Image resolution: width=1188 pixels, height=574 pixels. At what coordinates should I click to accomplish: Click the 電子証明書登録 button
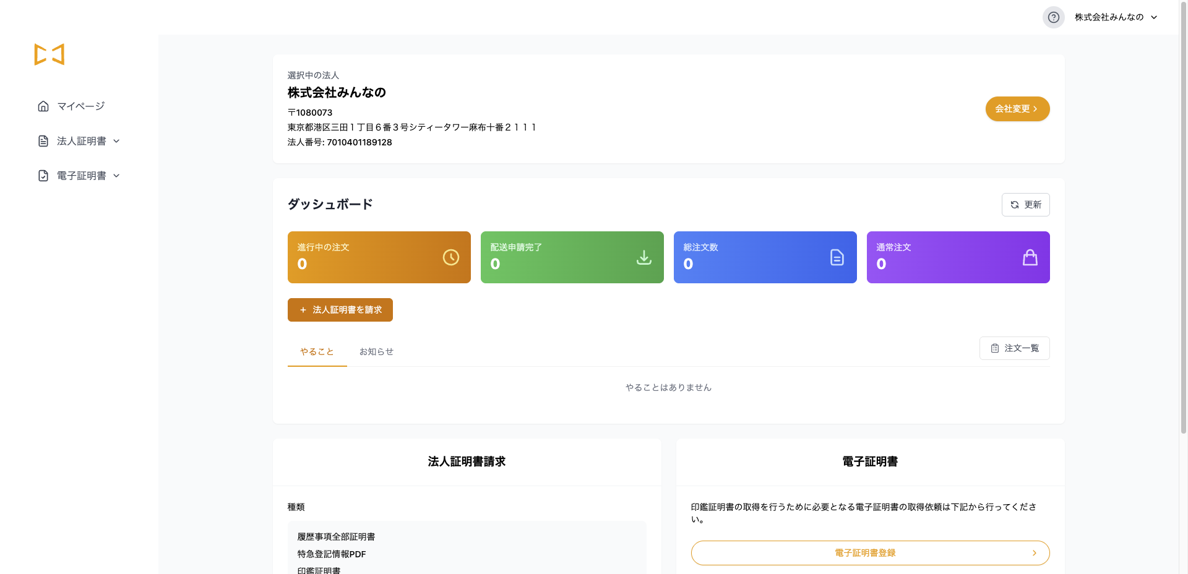coord(870,553)
